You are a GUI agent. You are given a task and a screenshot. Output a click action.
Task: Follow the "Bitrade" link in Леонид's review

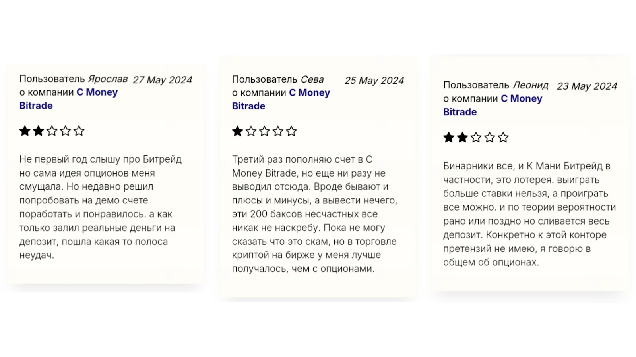460,112
